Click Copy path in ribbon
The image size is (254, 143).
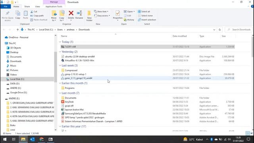pos(37,16)
